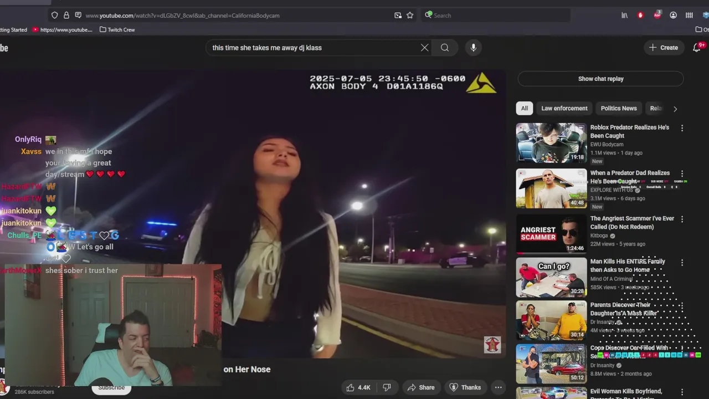
Task: Toggle picture-in-picture icon in address bar
Action: coord(398,16)
